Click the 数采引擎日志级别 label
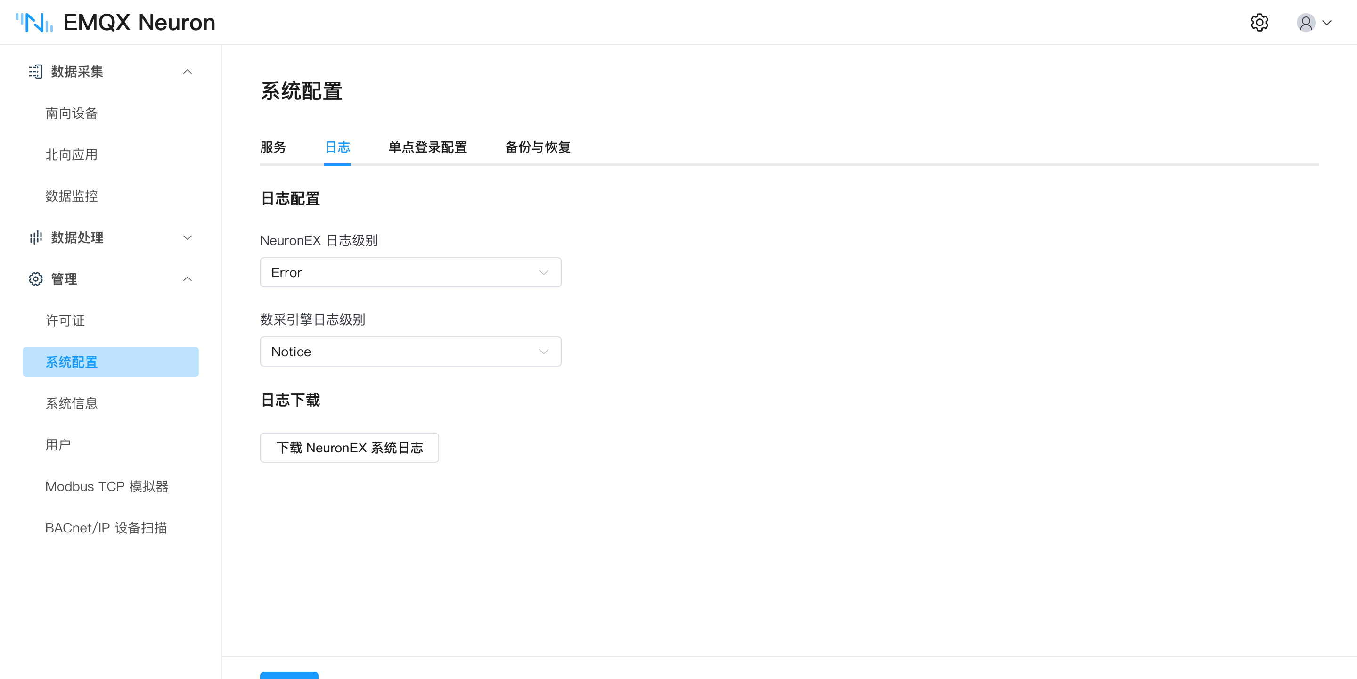Screen dimensions: 1357x679 (x=312, y=319)
